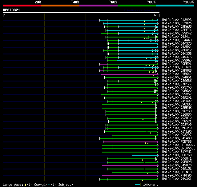Click the white BP079321 query sequence bar

tap(81, 13)
